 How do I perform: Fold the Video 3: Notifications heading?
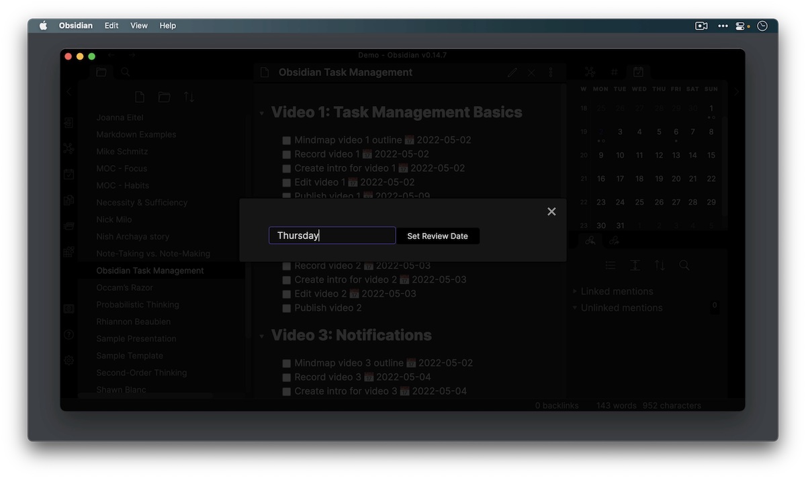[261, 336]
